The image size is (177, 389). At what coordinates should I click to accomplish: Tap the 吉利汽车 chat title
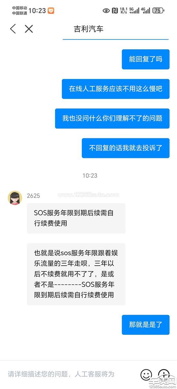(x=88, y=29)
